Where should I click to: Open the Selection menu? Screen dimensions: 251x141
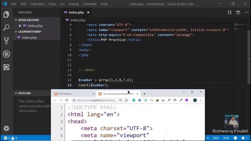[37, 4]
